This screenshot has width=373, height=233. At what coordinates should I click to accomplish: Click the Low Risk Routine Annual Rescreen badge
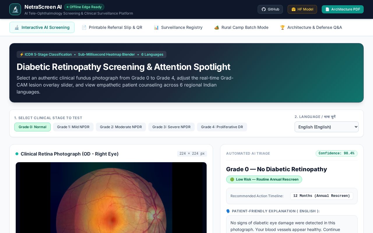[264, 179]
